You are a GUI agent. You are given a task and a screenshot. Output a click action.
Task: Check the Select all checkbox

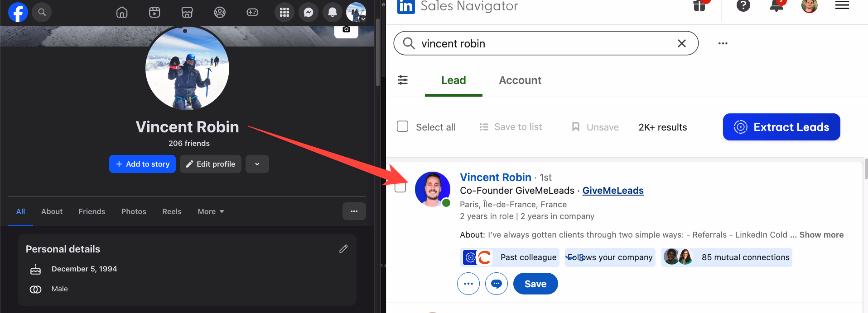coord(402,126)
